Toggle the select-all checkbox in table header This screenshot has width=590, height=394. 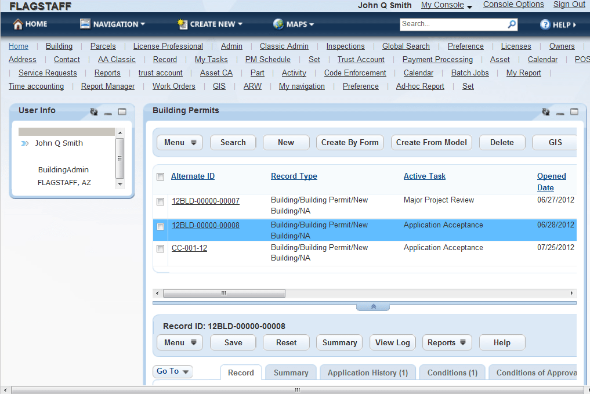point(161,177)
